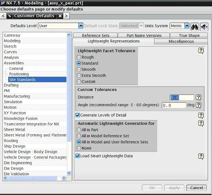
Task: Click the Cancel button
Action: pos(196,188)
